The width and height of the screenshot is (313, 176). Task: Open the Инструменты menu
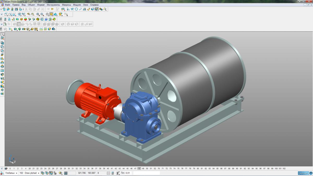53,5
